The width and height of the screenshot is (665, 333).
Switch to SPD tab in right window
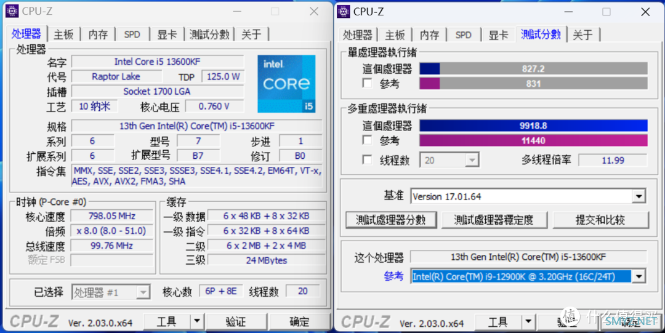[x=463, y=35]
